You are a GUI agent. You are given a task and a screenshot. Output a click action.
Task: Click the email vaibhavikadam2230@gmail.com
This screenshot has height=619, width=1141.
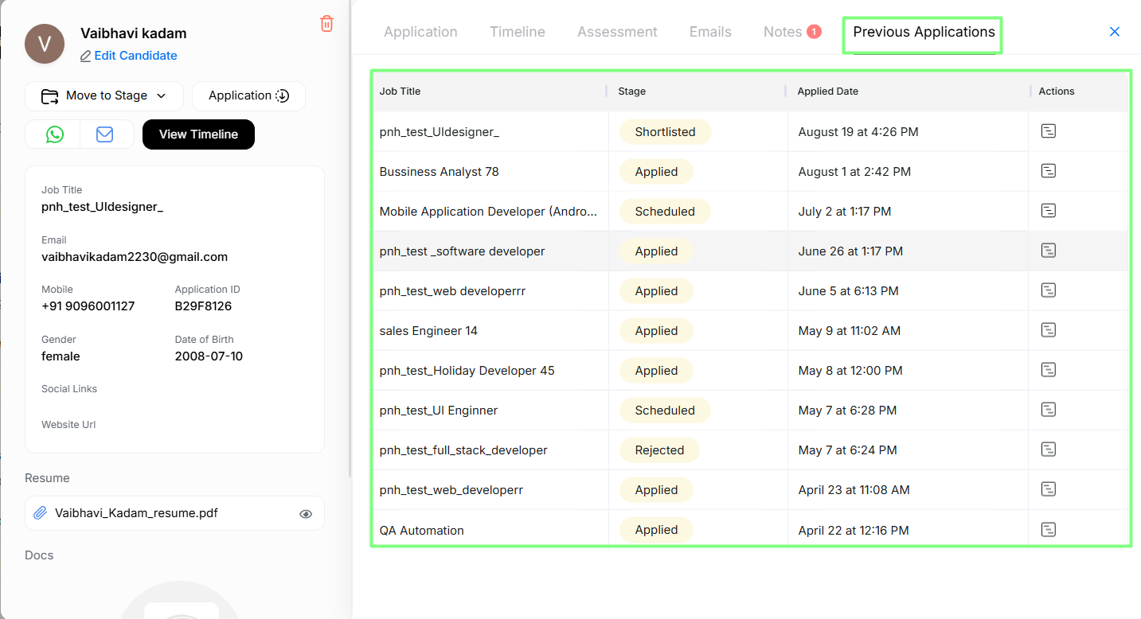tap(135, 257)
